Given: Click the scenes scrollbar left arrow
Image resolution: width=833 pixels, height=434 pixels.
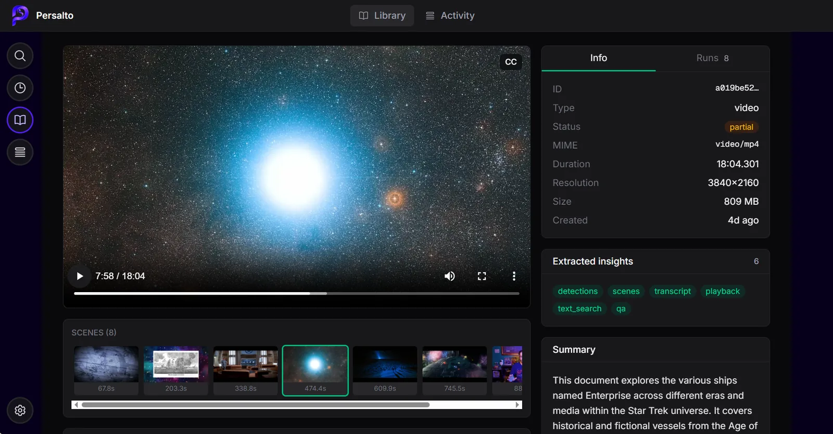Looking at the screenshot, I should pos(76,405).
